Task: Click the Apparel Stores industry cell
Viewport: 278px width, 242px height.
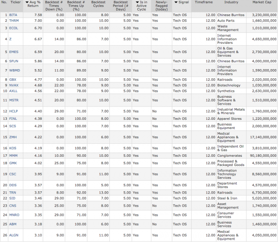Action: [x=229, y=119]
